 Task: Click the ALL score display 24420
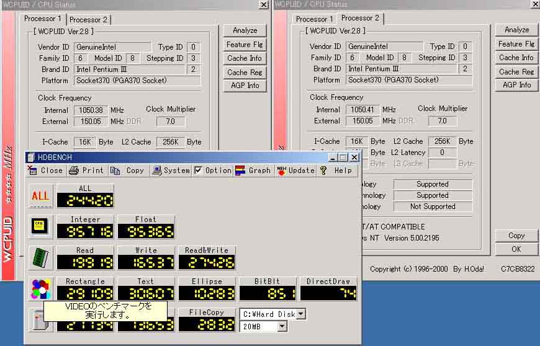pos(86,200)
